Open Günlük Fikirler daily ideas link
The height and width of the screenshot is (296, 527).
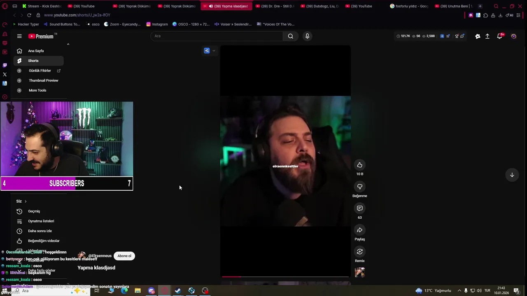[39, 71]
